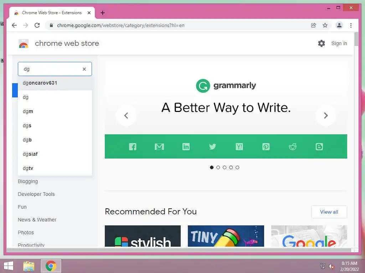The width and height of the screenshot is (365, 273).
Task: Click the address bar URL
Action: pyautogui.click(x=120, y=25)
